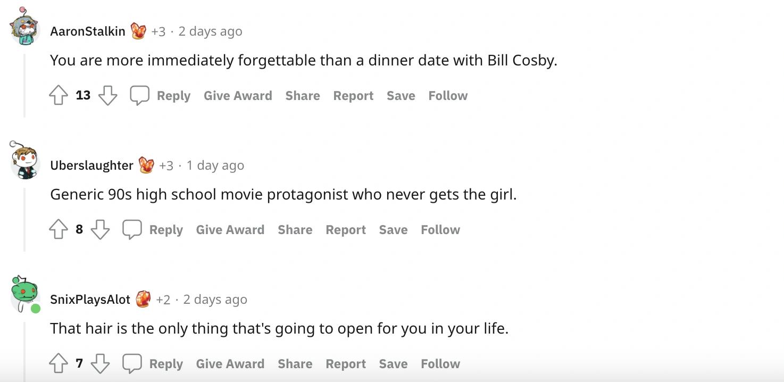Viewport: 784px width, 382px height.
Task: Open SnixPlaysAlot's profile via username
Action: pyautogui.click(x=90, y=300)
